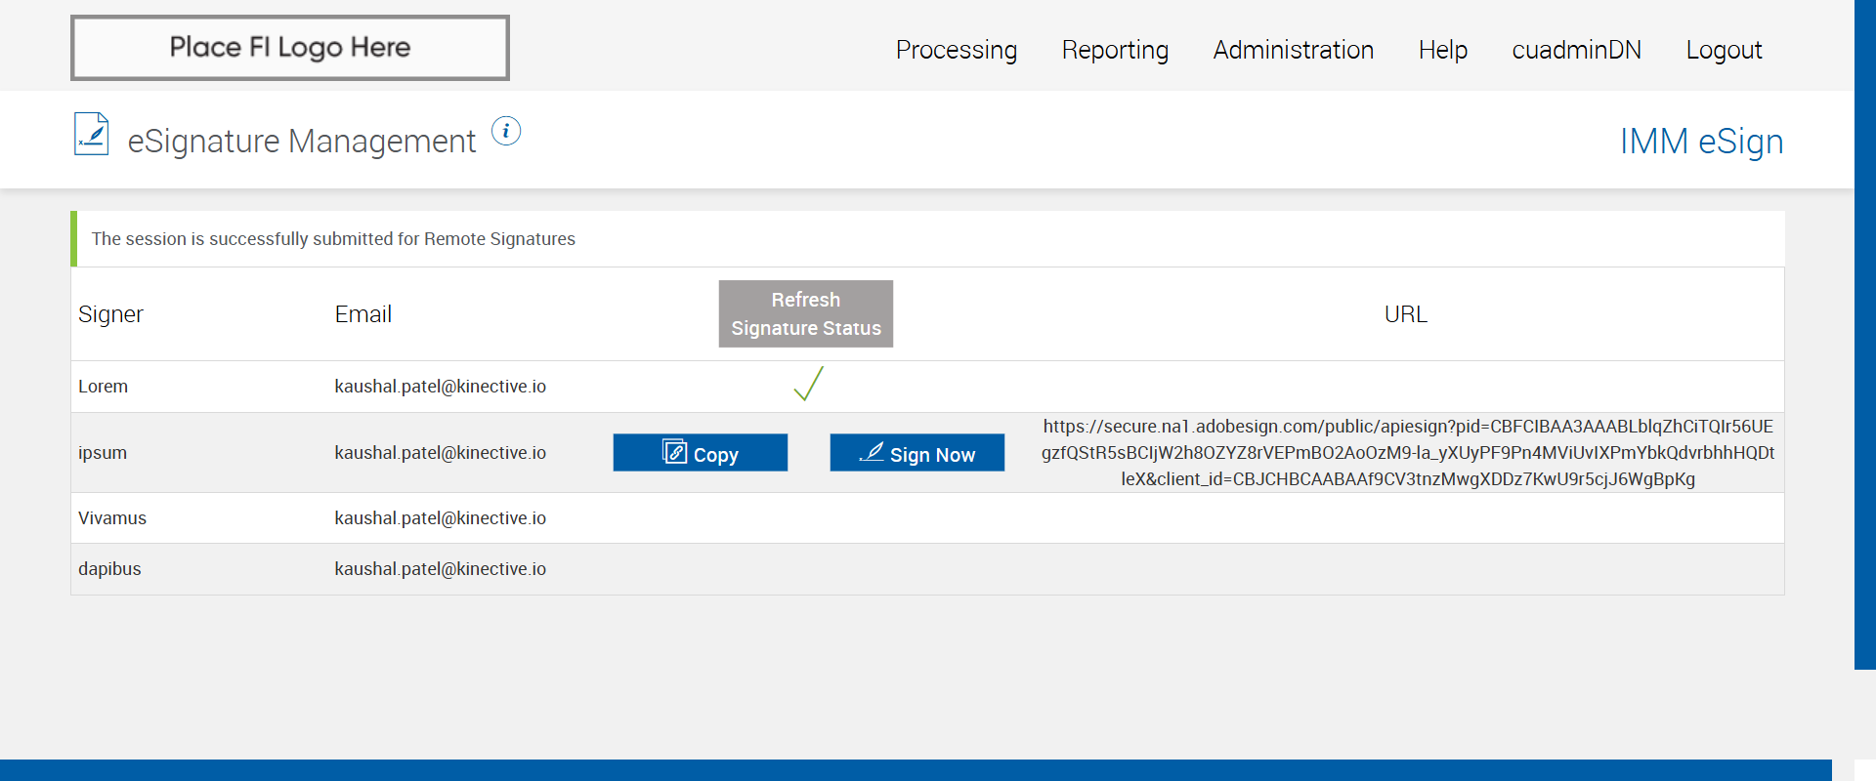Open the Reporting menu
The image size is (1876, 781).
coord(1115,50)
